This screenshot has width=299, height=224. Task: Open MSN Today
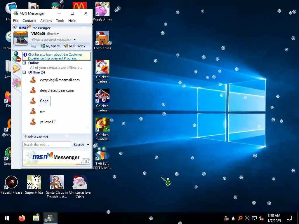(74, 46)
